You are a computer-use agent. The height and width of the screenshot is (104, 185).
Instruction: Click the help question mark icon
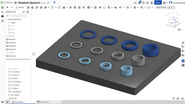click(164, 3)
